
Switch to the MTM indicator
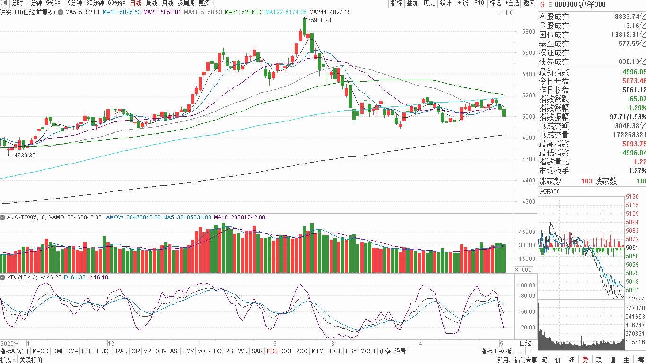(x=317, y=351)
